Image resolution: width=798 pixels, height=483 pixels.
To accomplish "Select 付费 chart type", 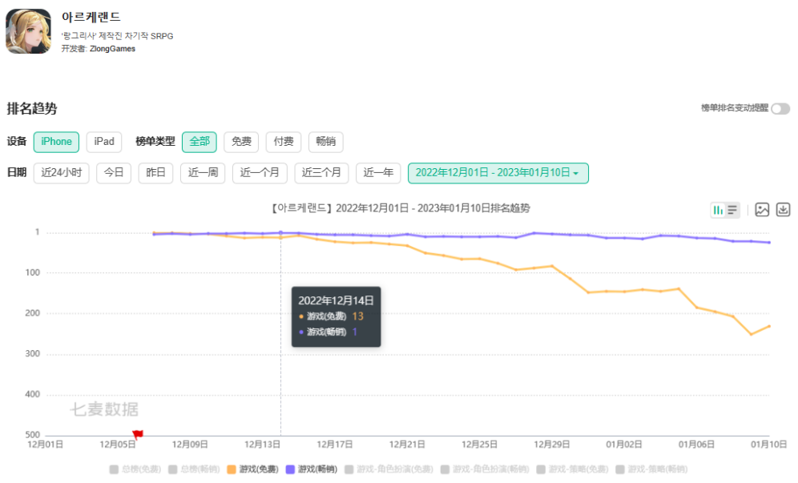I will click(284, 142).
